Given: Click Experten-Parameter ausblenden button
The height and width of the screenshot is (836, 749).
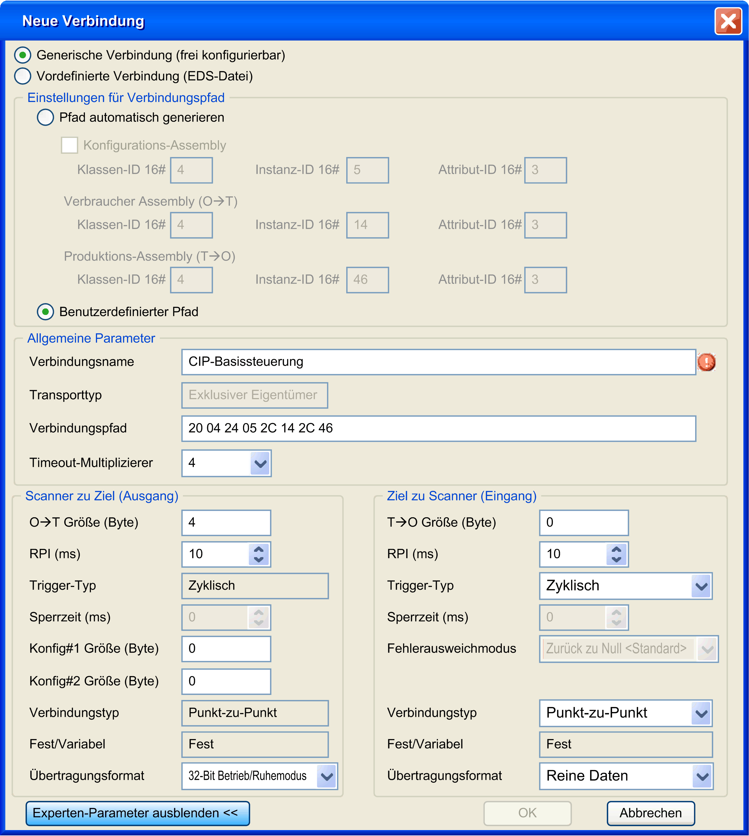Looking at the screenshot, I should tap(137, 814).
